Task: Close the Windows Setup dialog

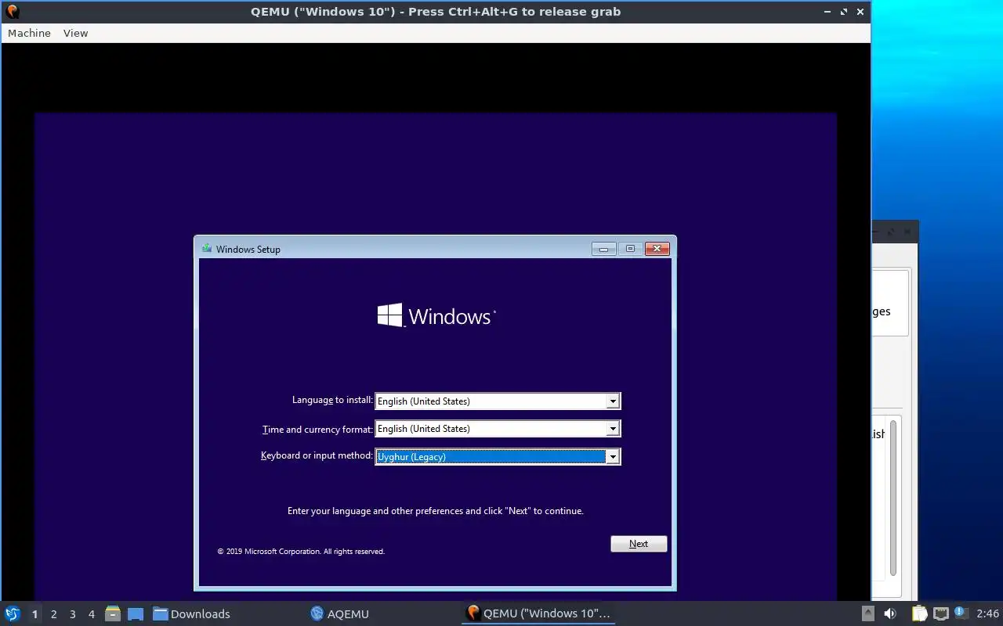Action: point(657,249)
